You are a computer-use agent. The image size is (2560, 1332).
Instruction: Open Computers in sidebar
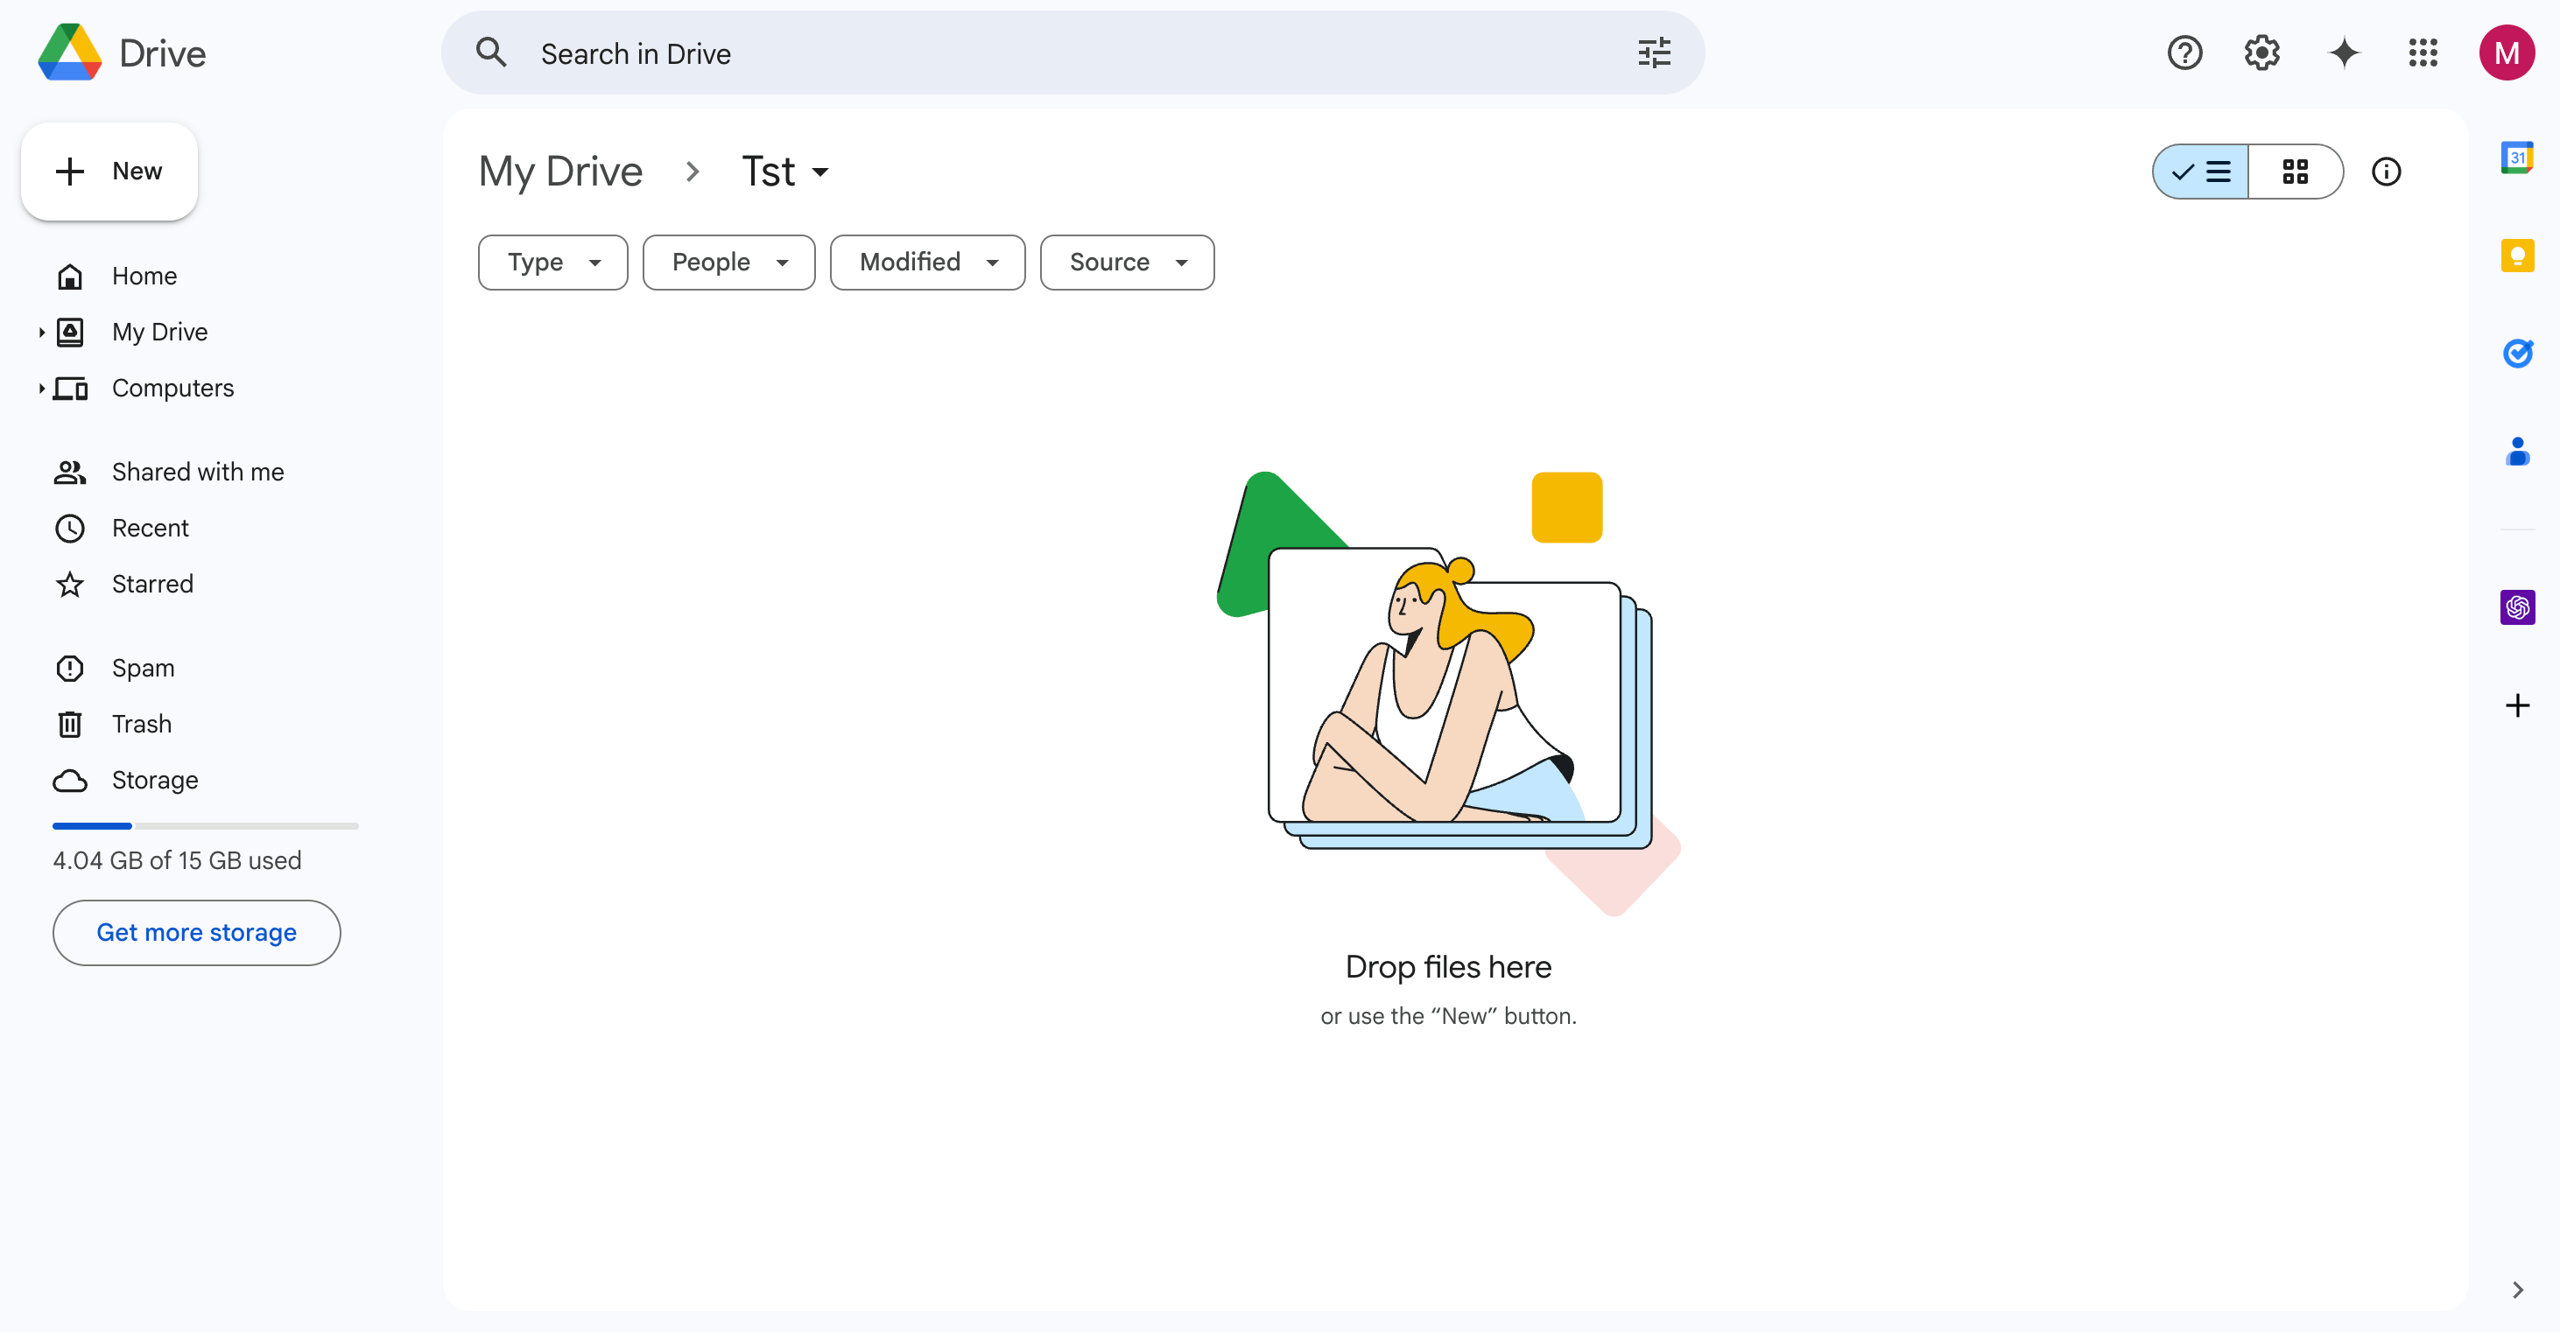173,389
